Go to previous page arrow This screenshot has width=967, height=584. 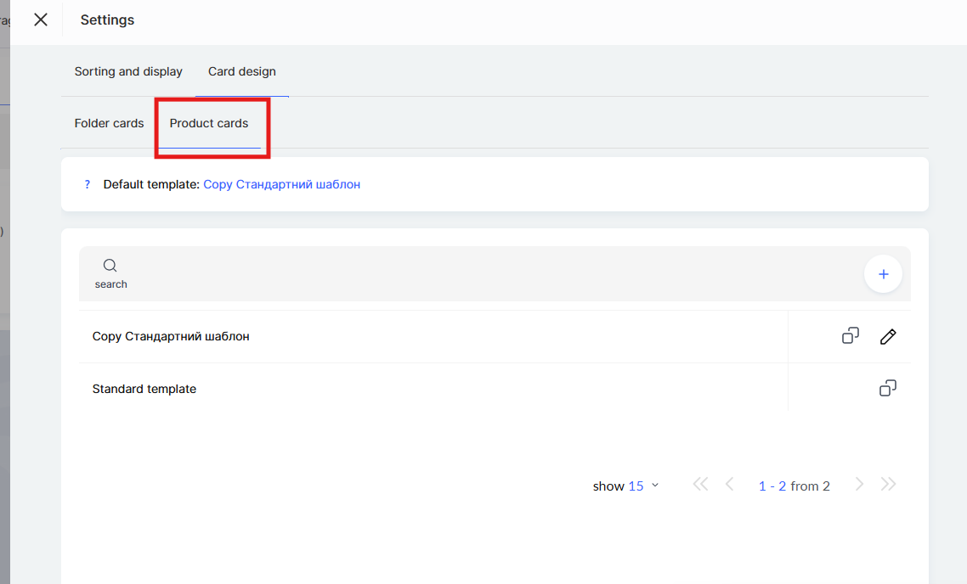(x=729, y=485)
